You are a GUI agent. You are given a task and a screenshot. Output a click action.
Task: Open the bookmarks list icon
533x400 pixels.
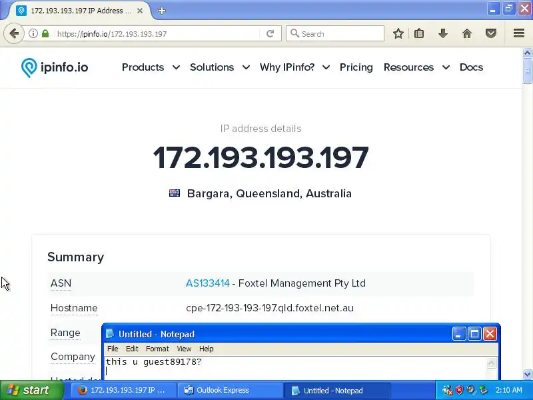(x=419, y=33)
